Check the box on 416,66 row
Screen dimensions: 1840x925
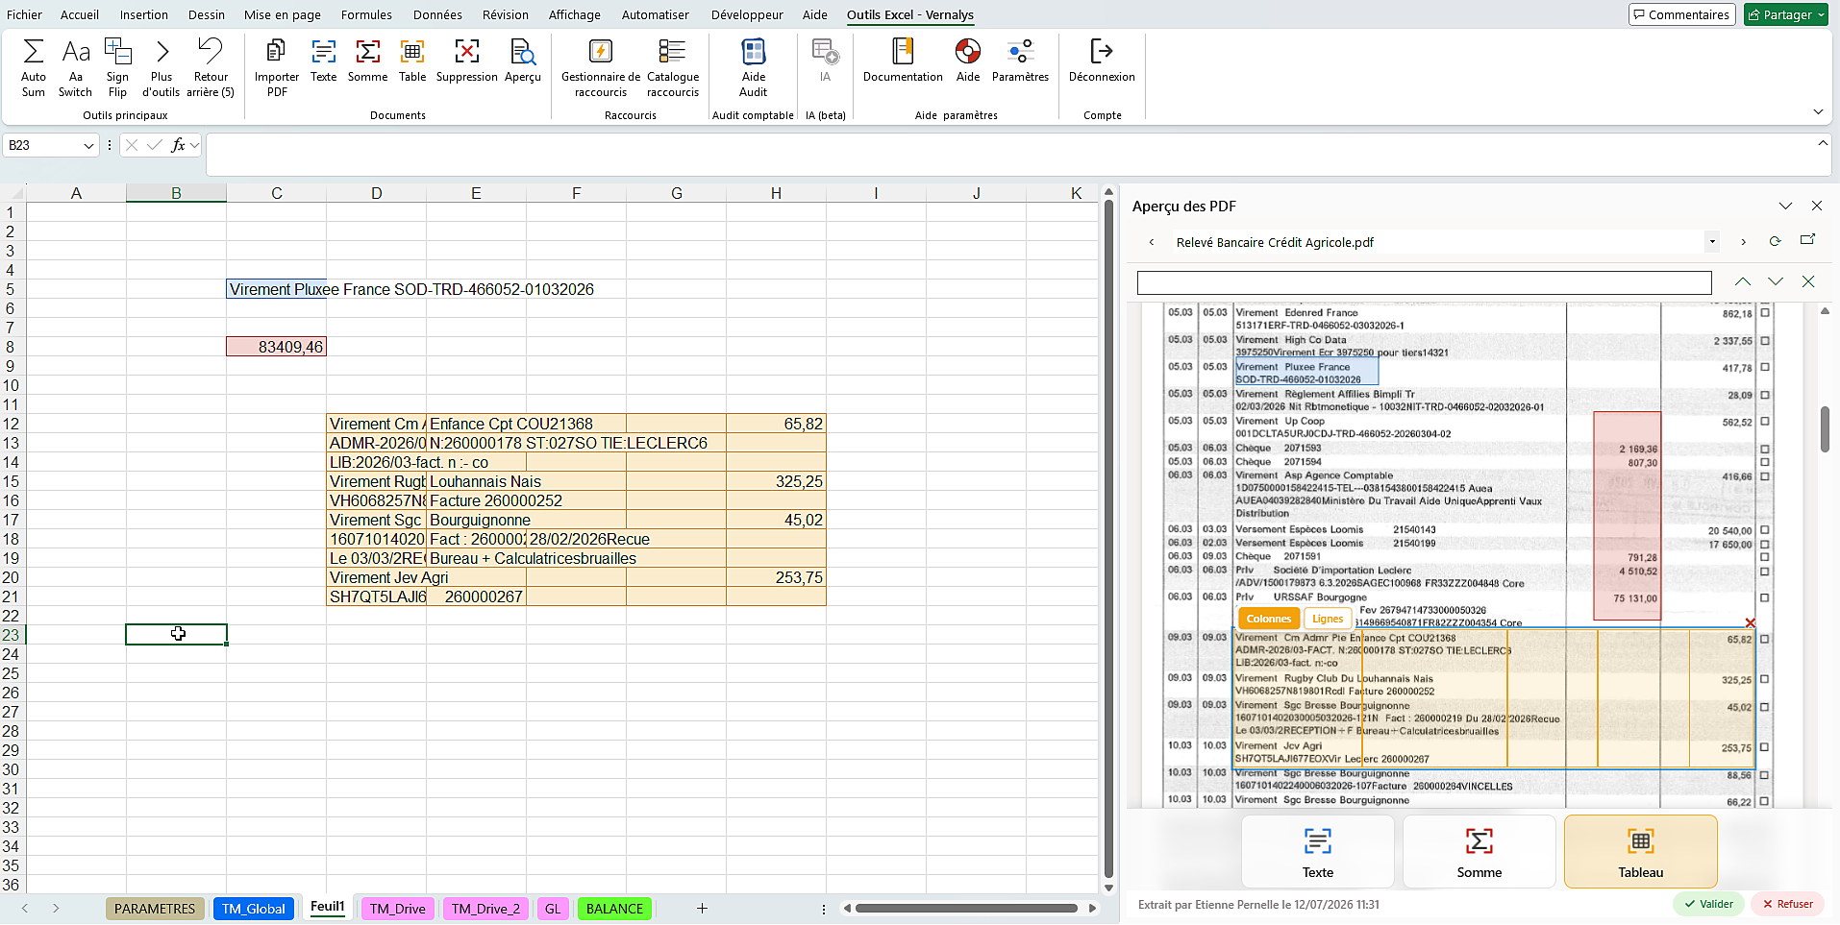click(x=1765, y=476)
